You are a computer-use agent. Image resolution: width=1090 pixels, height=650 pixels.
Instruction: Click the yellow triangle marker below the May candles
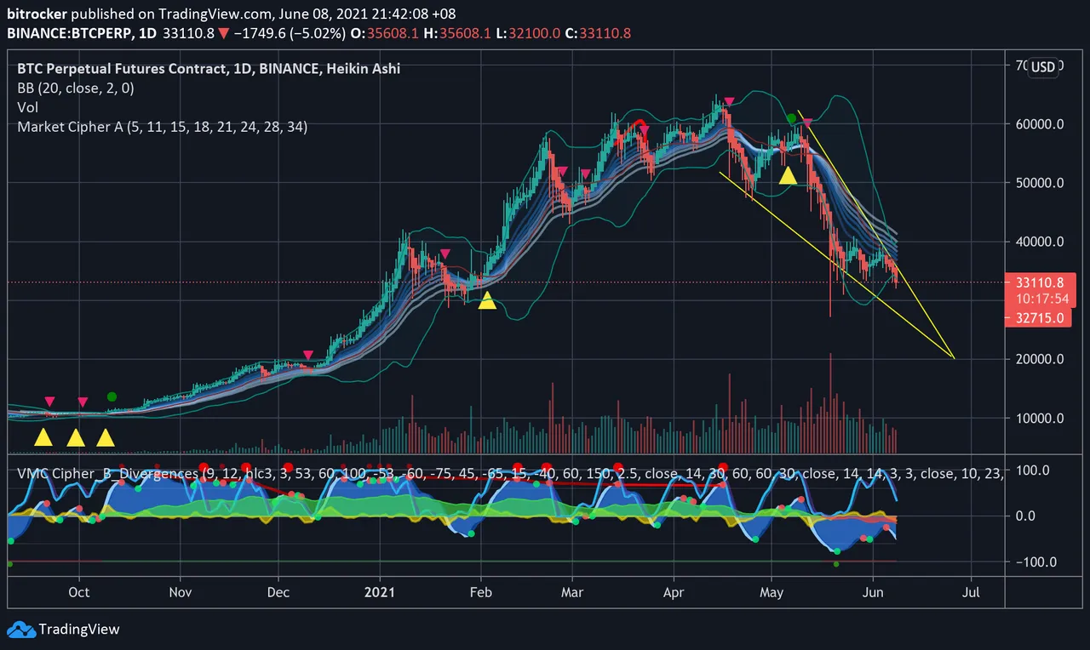pos(789,175)
